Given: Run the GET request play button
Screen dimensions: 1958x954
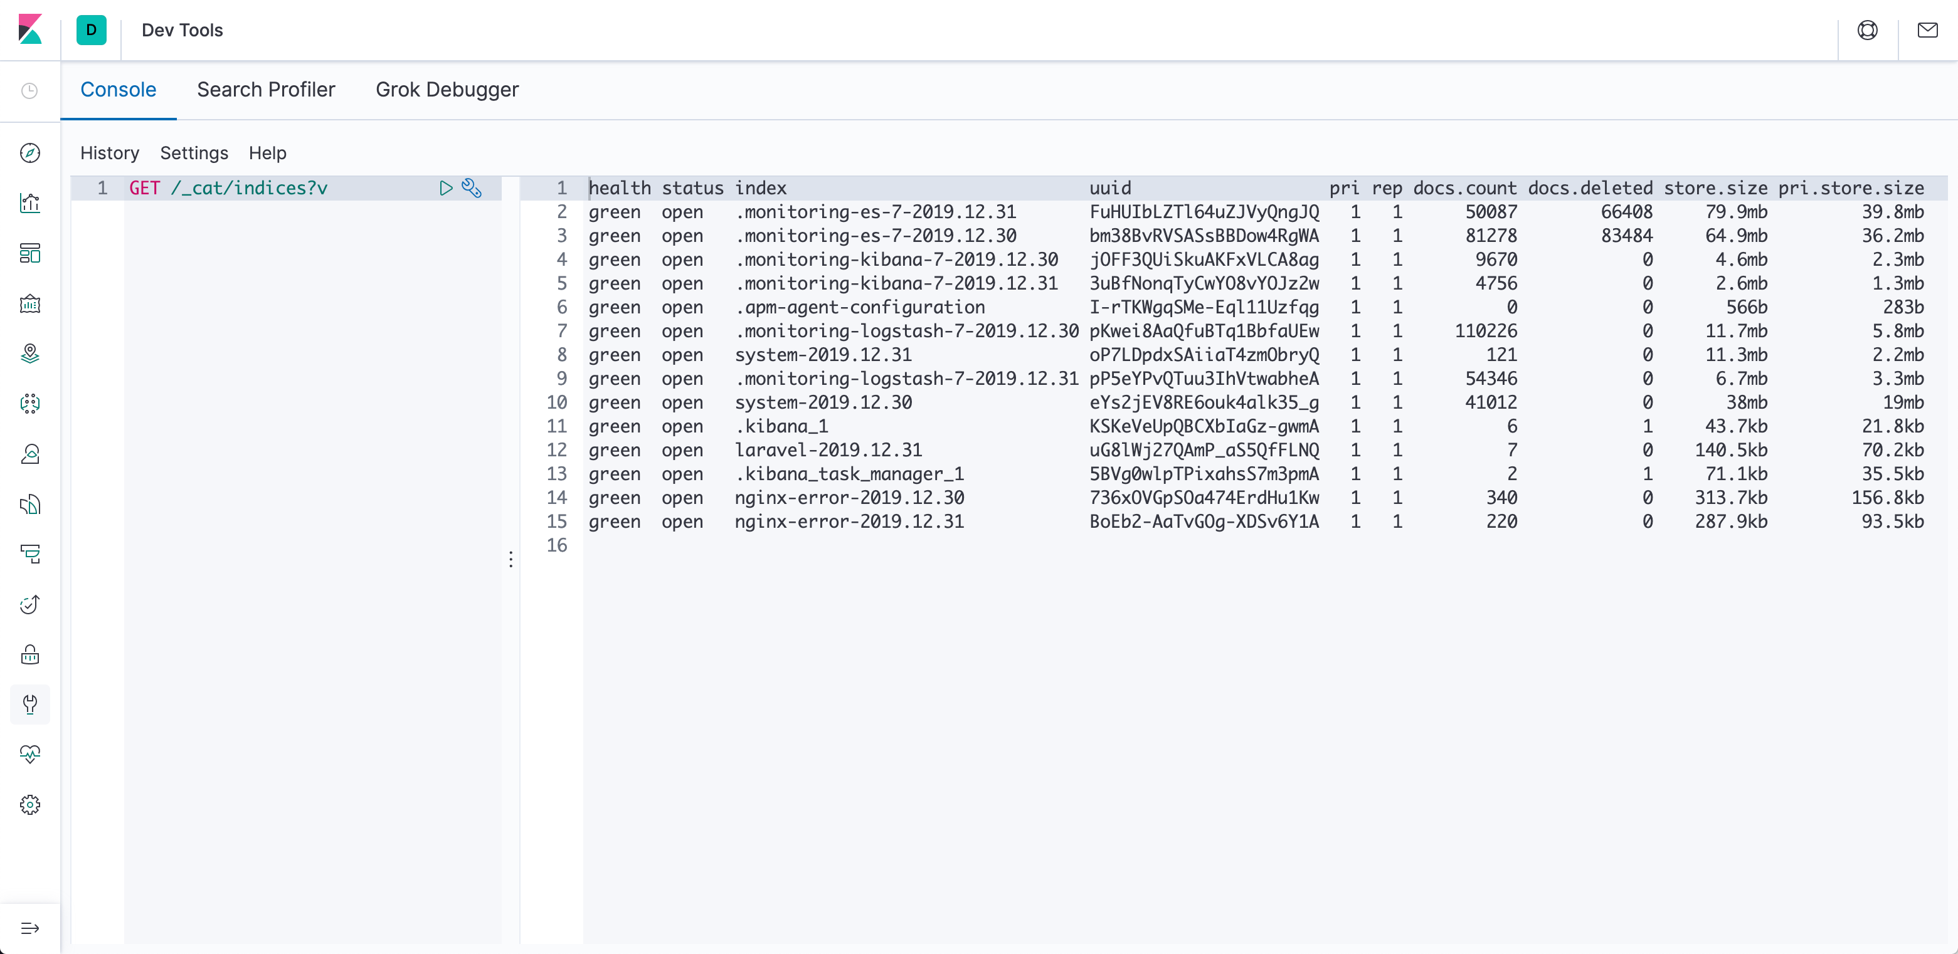Looking at the screenshot, I should 446,187.
